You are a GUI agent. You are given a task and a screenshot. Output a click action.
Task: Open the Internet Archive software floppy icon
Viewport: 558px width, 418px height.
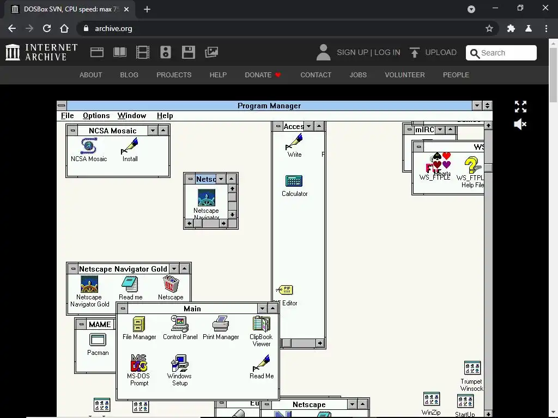[x=188, y=52]
